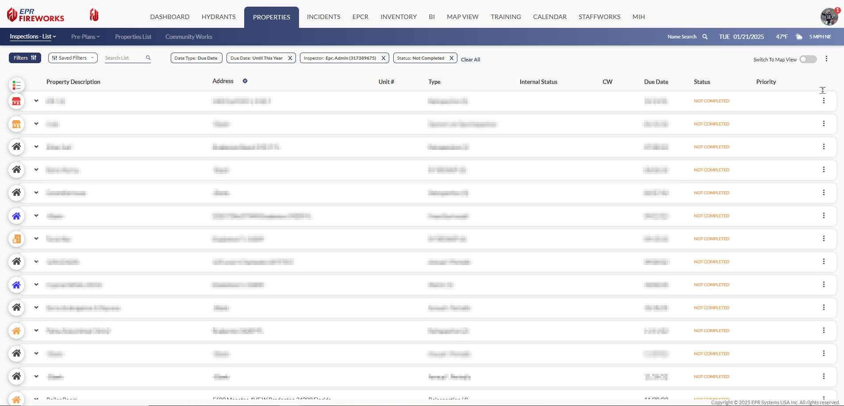Click the Name Search magnifier icon
The image size is (844, 406).
click(705, 37)
